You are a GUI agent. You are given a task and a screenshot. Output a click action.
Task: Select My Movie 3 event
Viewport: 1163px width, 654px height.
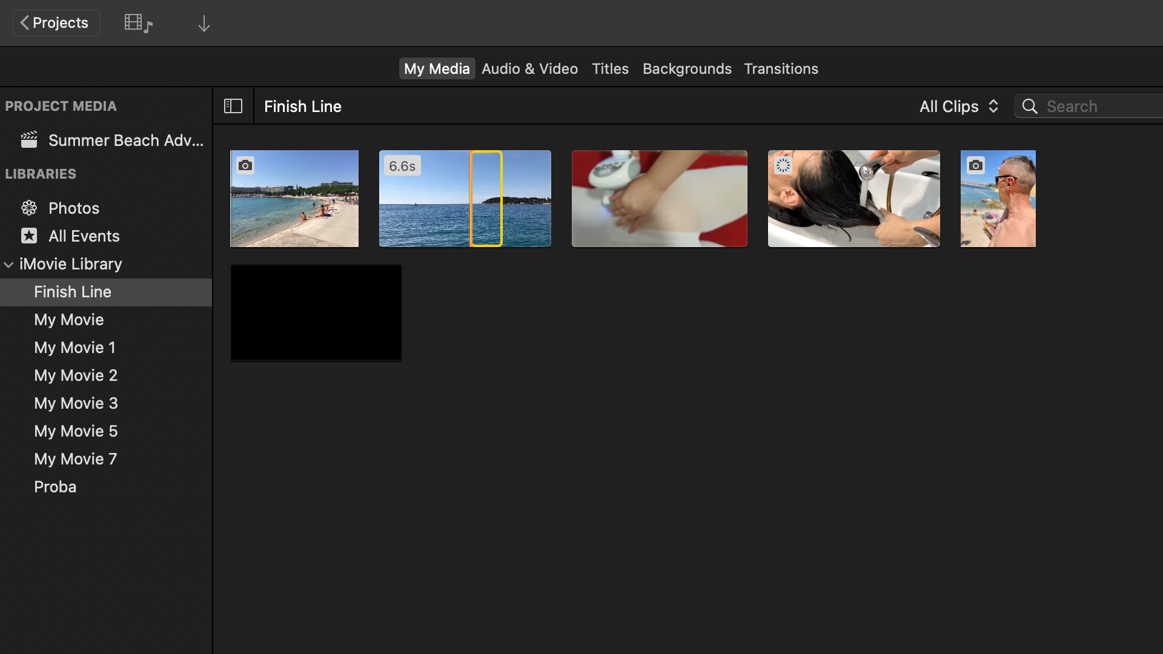76,403
